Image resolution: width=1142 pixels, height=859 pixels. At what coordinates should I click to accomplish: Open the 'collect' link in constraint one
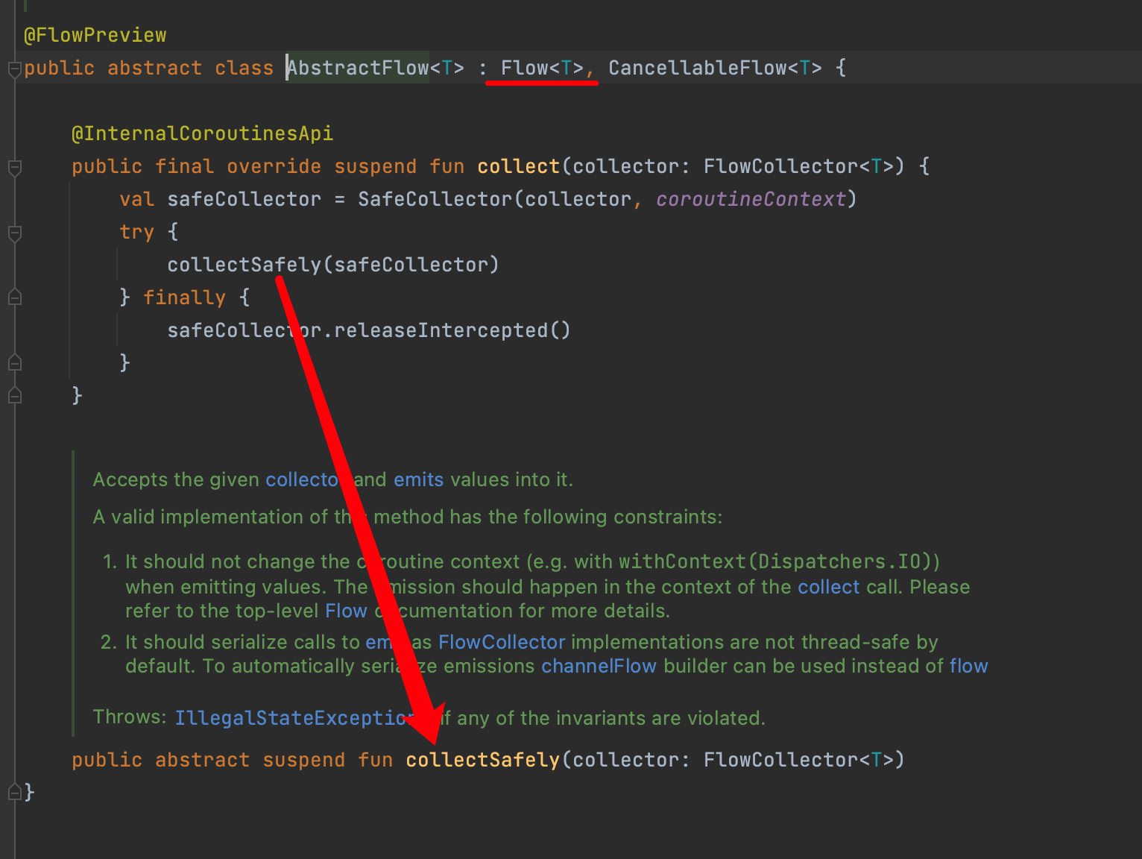click(828, 587)
